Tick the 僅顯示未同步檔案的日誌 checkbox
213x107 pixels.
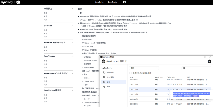click(131, 73)
